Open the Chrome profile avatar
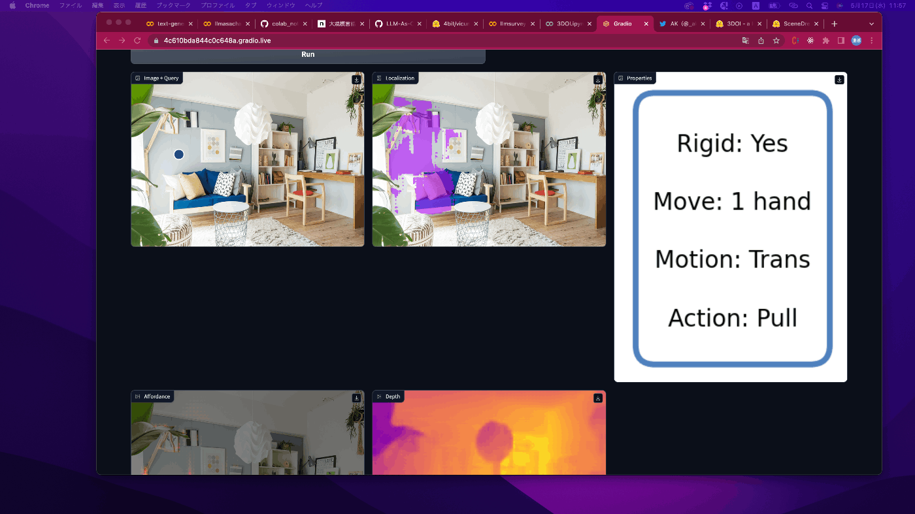Image resolution: width=915 pixels, height=514 pixels. tap(856, 40)
